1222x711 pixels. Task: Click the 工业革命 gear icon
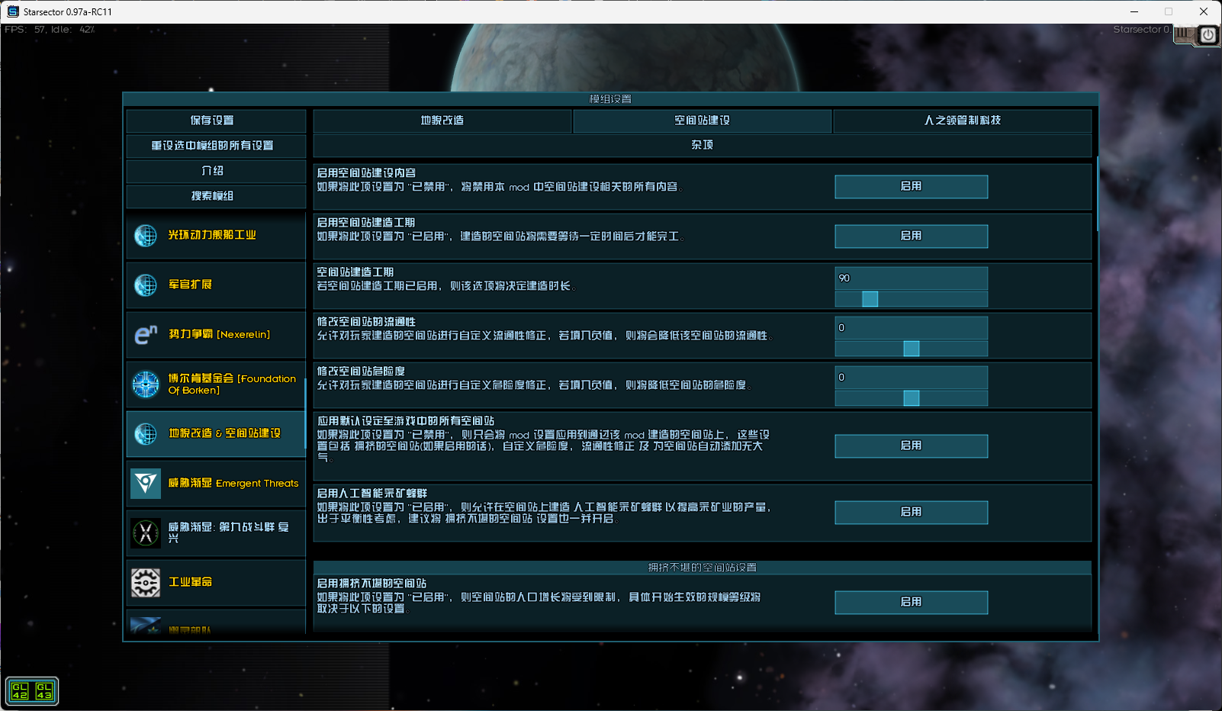click(x=146, y=583)
